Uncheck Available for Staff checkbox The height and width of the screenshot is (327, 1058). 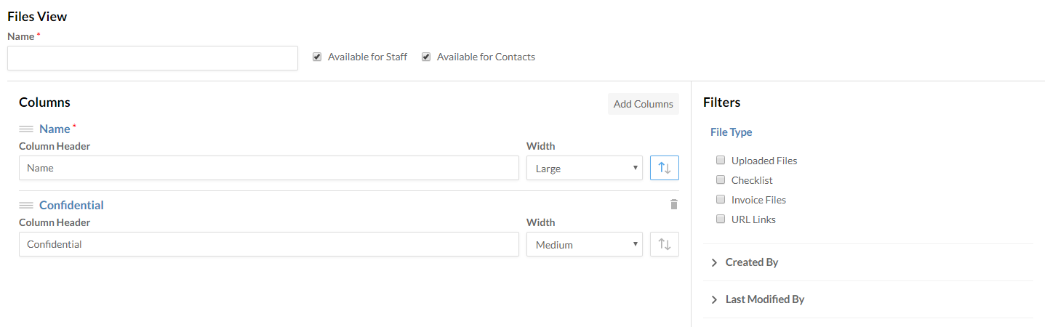pos(317,57)
